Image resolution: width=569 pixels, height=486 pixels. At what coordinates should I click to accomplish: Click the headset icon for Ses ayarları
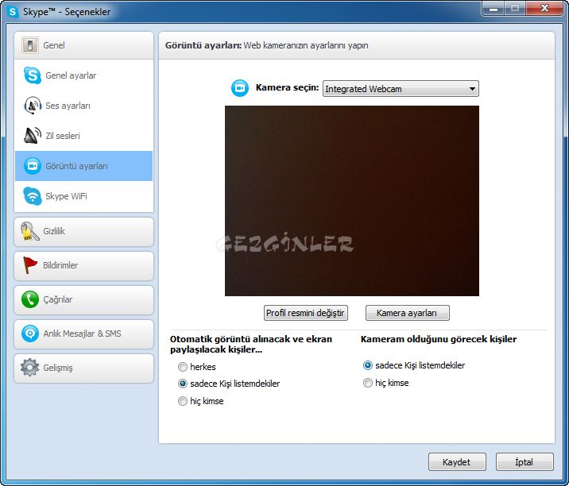pos(33,105)
